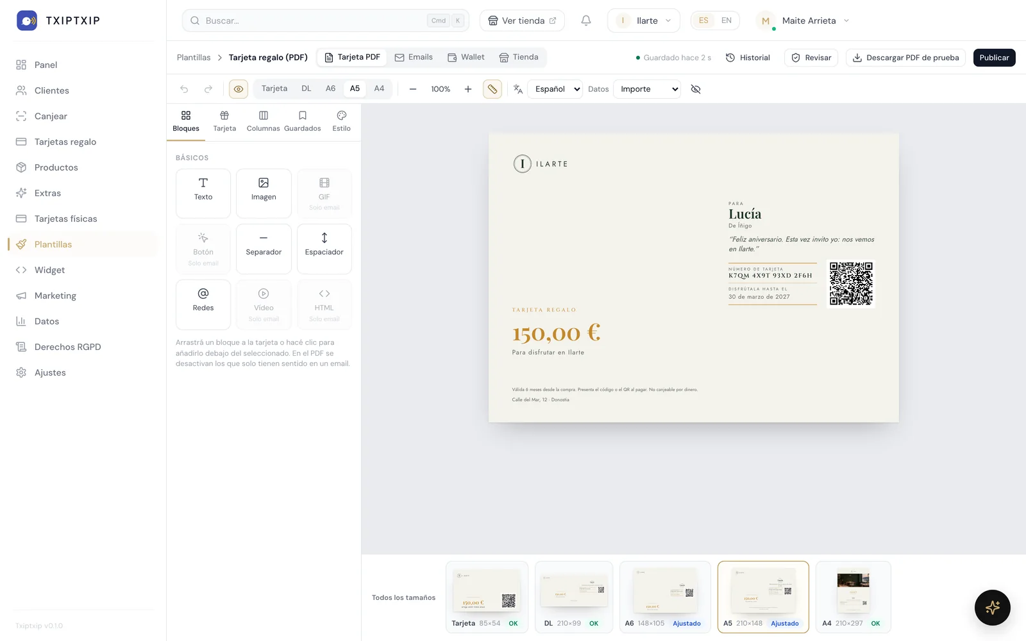Image resolution: width=1026 pixels, height=641 pixels.
Task: Click the undo arrow icon
Action: [x=184, y=89]
